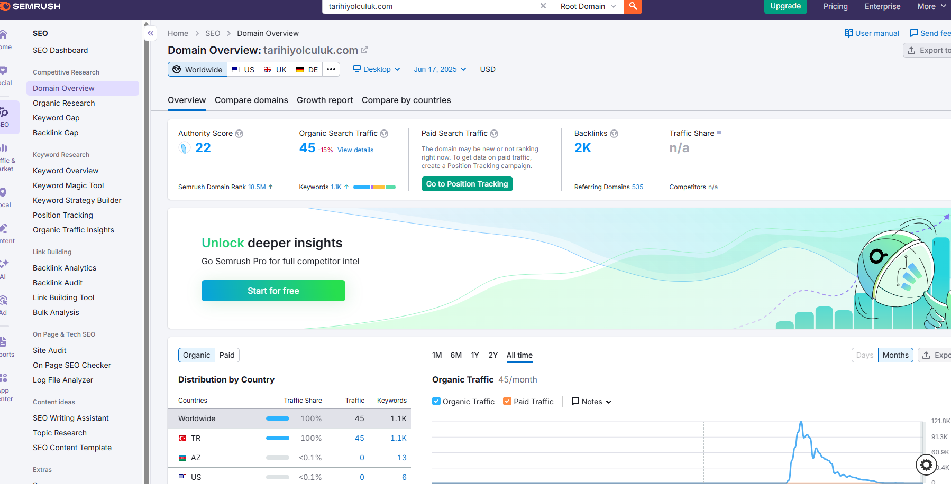Uncheck the Paid Traffic checkbox
951x484 pixels.
pyautogui.click(x=507, y=401)
